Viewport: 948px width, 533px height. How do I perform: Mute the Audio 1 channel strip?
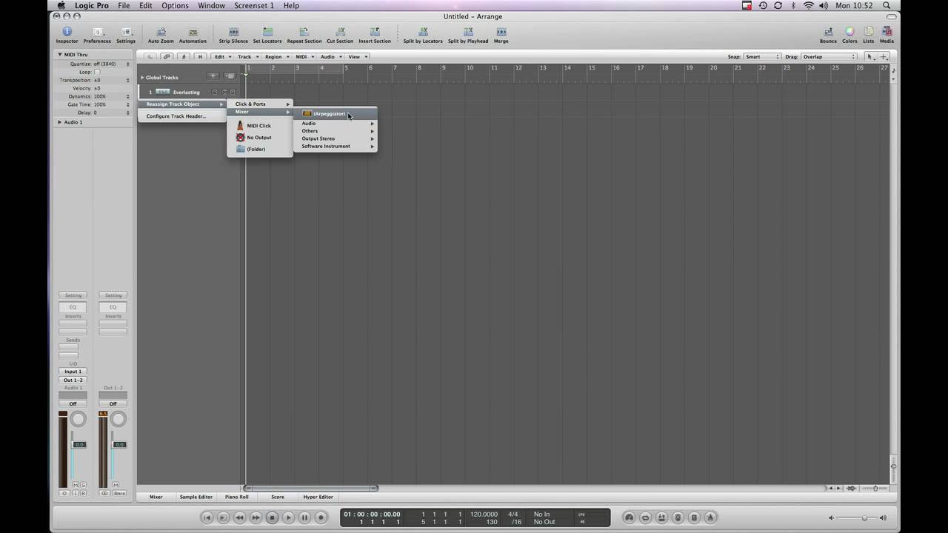point(76,484)
